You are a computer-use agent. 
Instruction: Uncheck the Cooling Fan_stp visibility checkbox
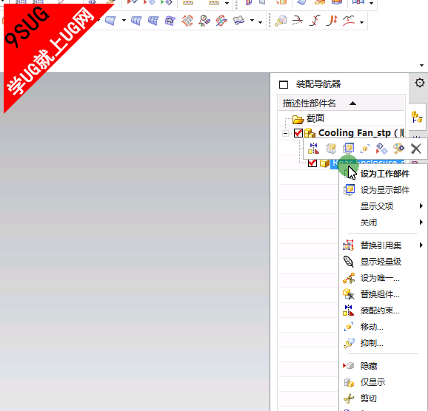pyautogui.click(x=298, y=133)
